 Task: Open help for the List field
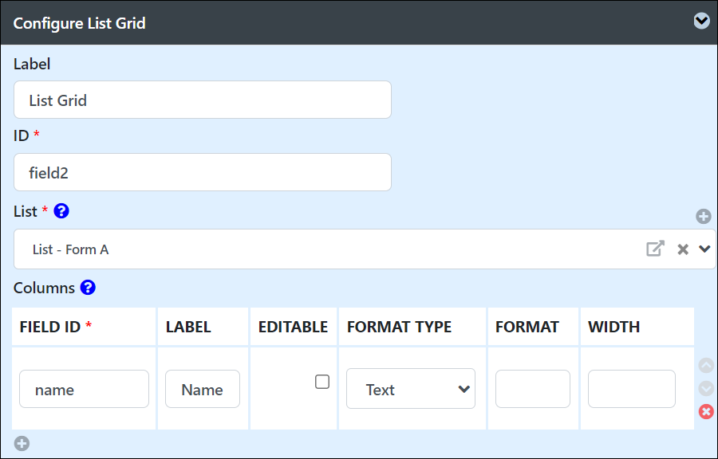tap(61, 211)
